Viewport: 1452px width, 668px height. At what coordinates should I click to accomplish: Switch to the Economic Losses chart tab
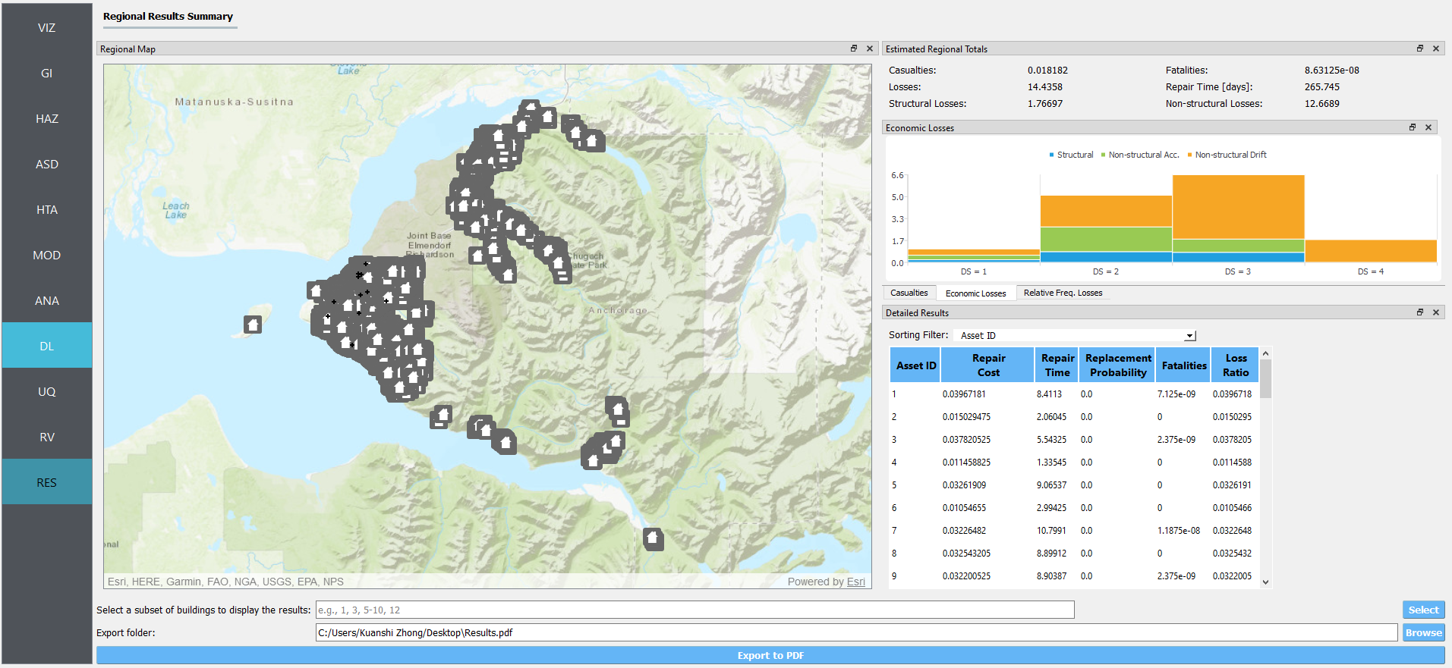[975, 293]
